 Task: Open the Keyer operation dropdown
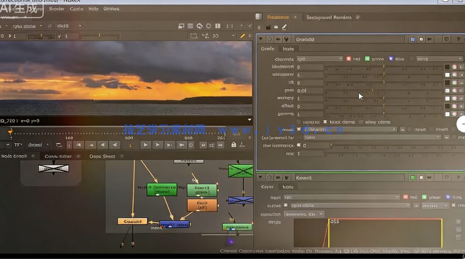pos(304,214)
